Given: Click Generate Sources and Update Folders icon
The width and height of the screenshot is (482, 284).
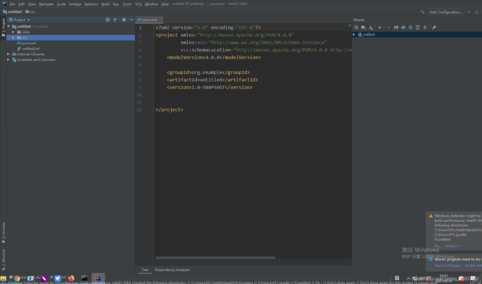Looking at the screenshot, I should tap(363, 27).
